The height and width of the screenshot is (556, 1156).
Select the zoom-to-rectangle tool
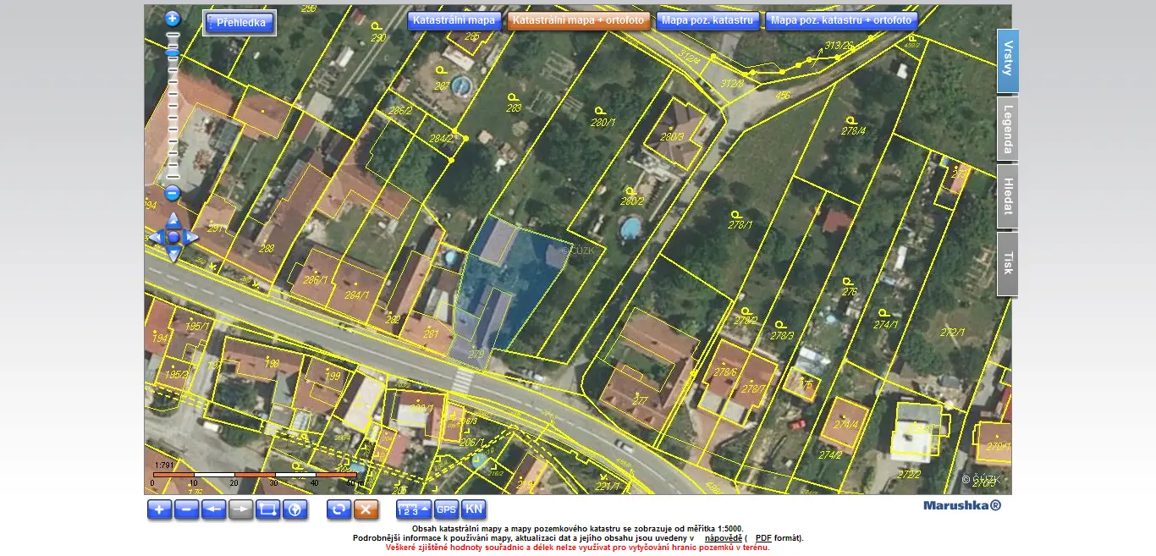click(268, 509)
